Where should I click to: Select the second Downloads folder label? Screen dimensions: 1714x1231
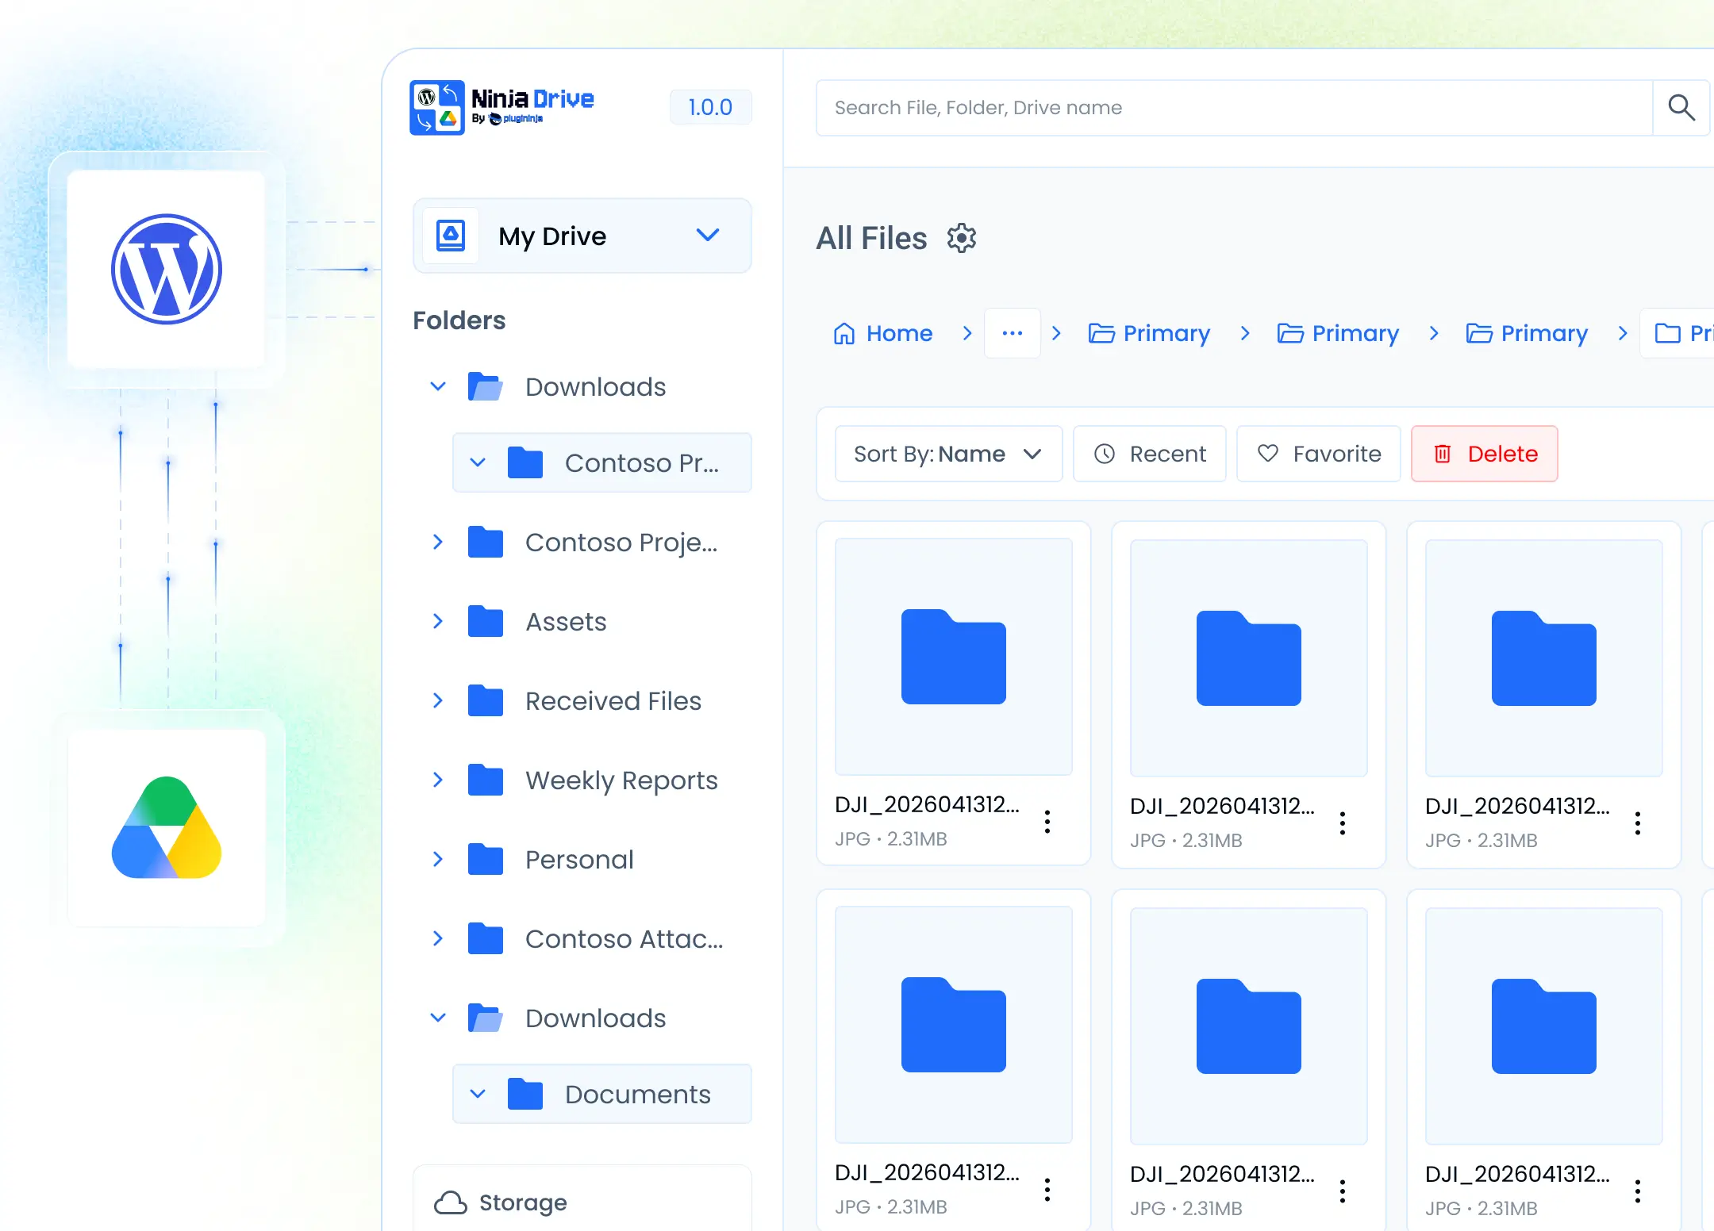click(596, 1018)
